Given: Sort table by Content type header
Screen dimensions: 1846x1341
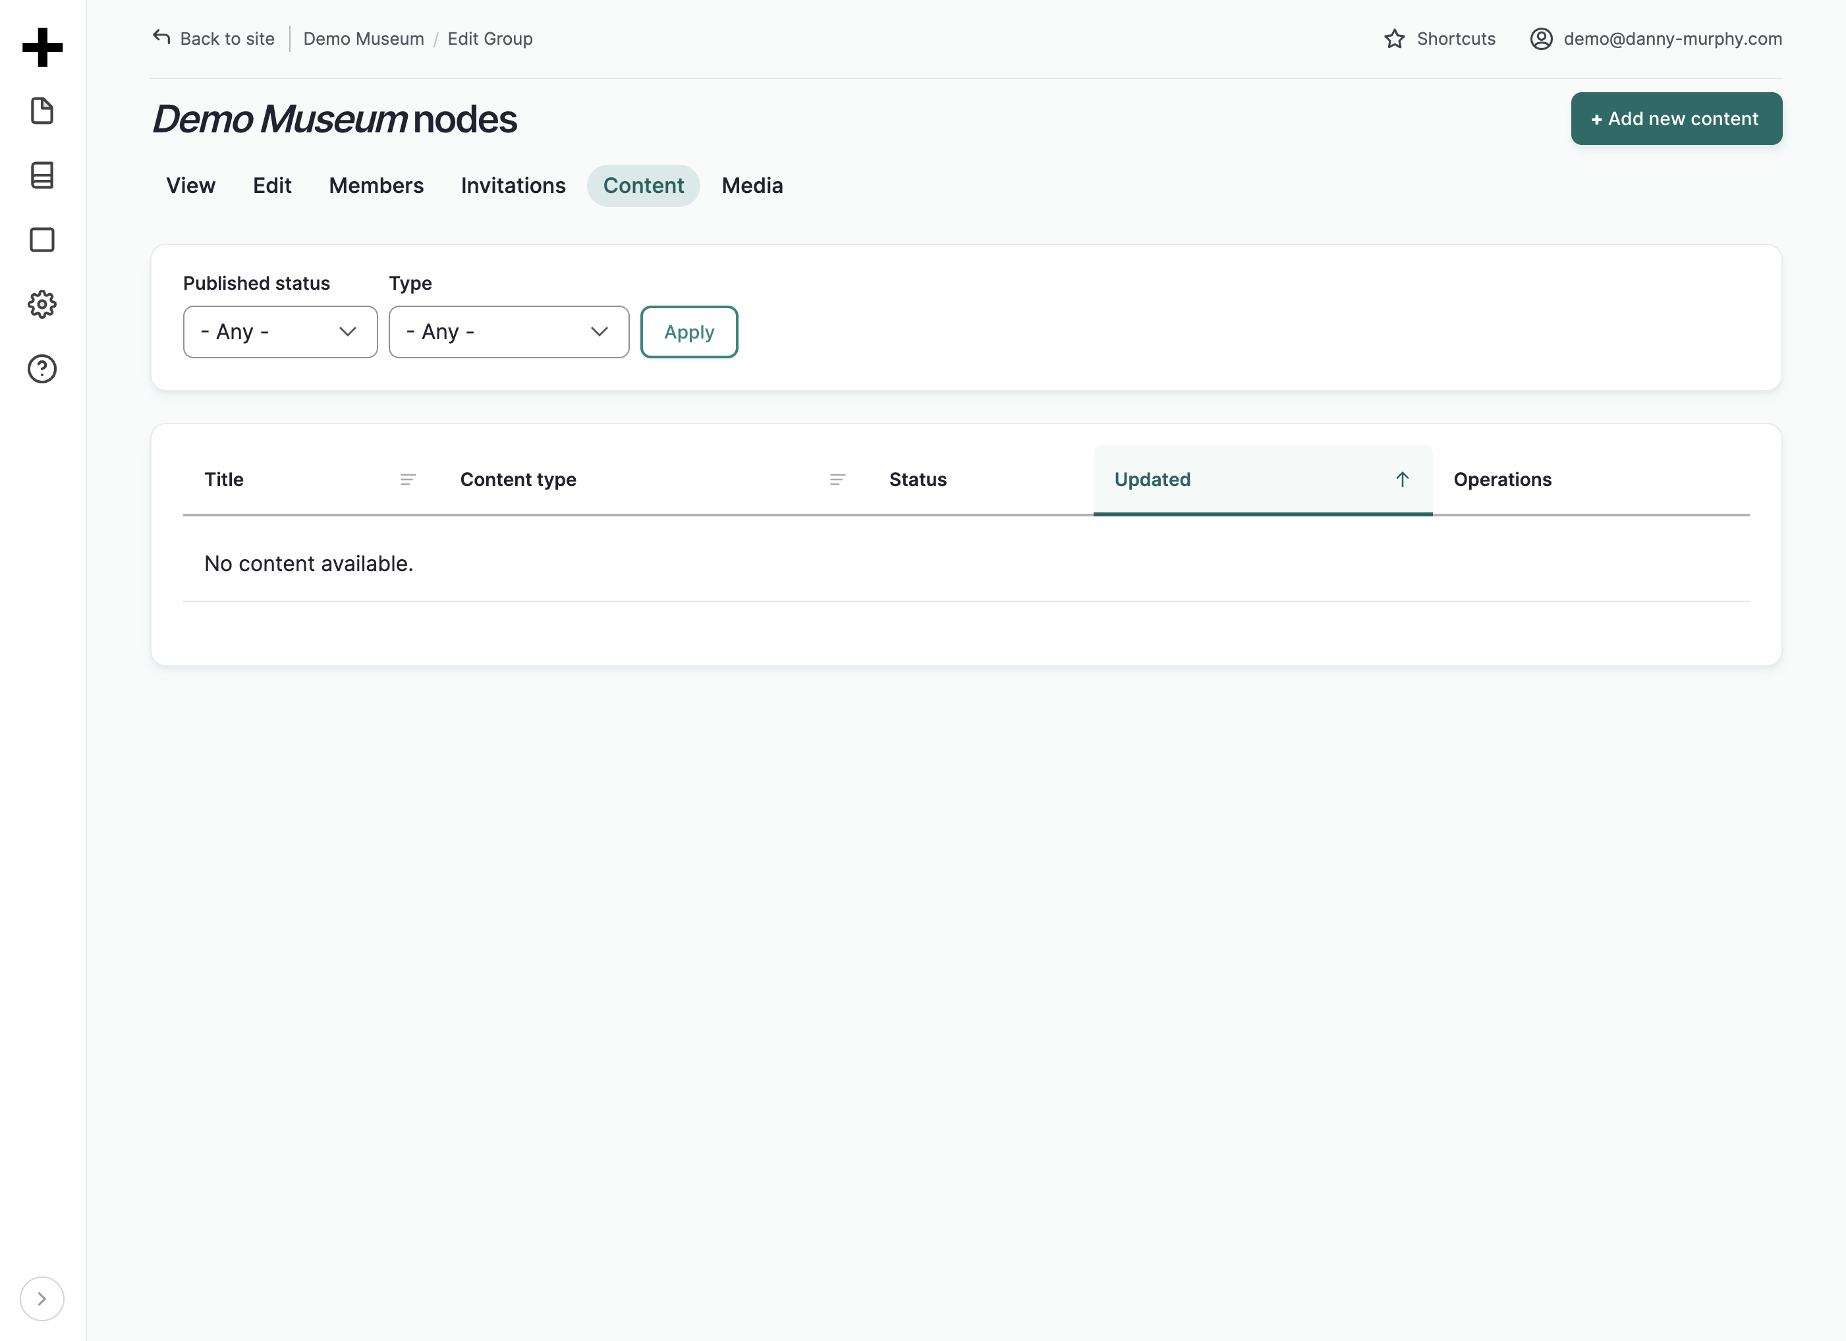Looking at the screenshot, I should (518, 479).
